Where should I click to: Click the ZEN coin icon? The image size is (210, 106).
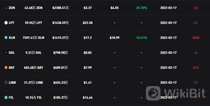pyautogui.click(x=6, y=8)
